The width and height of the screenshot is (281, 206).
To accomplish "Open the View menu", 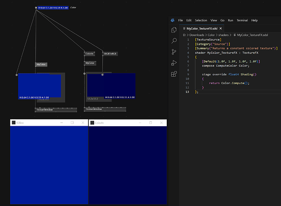I will pyautogui.click(x=214, y=20).
